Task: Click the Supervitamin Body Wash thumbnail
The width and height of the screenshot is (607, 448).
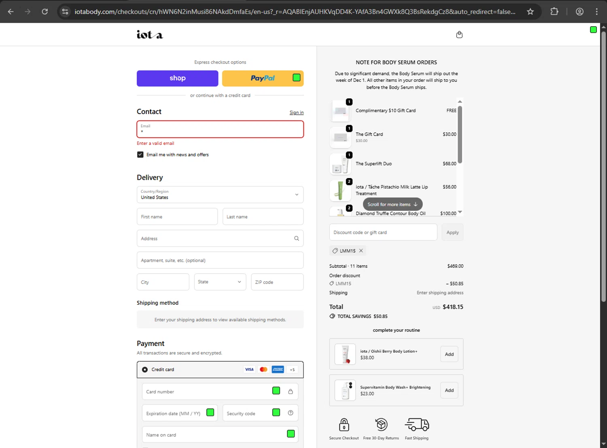Action: 345,390
